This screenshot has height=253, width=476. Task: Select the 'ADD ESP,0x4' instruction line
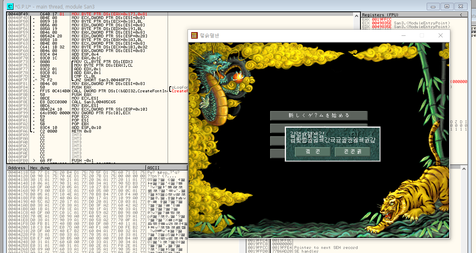coord(85,54)
